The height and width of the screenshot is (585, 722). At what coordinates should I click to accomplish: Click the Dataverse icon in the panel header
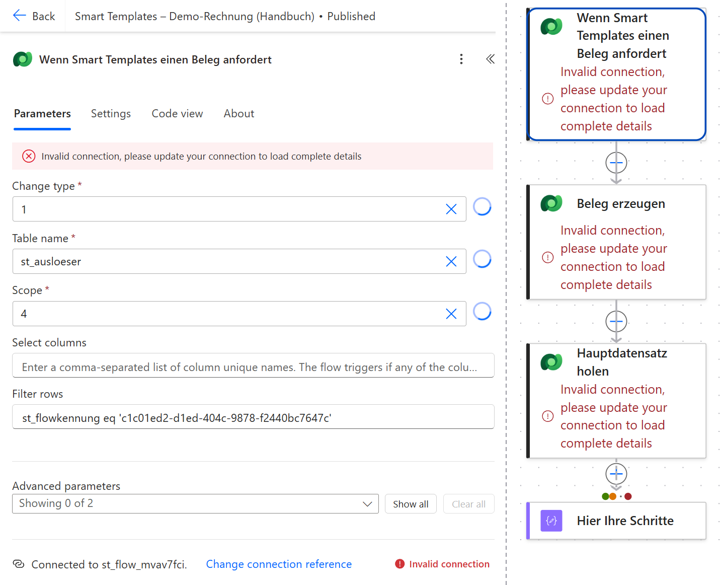point(23,59)
